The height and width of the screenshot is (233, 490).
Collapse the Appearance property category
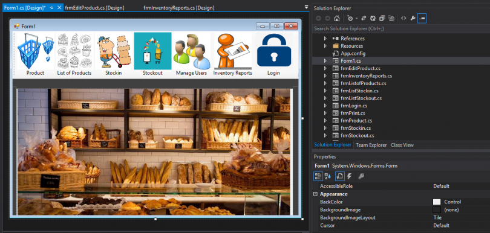pos(316,194)
